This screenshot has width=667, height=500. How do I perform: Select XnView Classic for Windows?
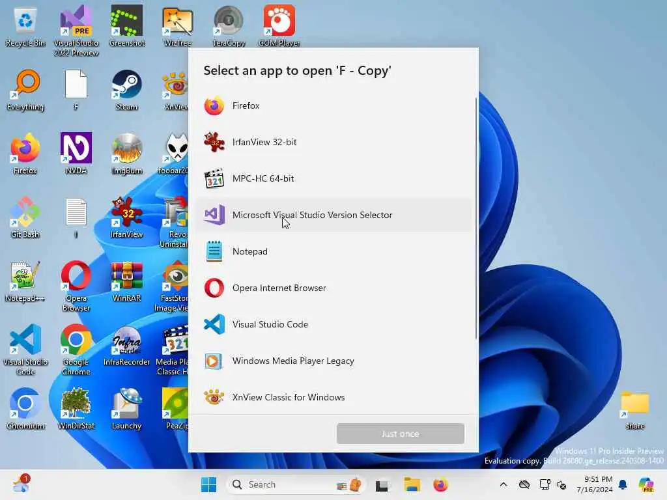click(x=333, y=398)
